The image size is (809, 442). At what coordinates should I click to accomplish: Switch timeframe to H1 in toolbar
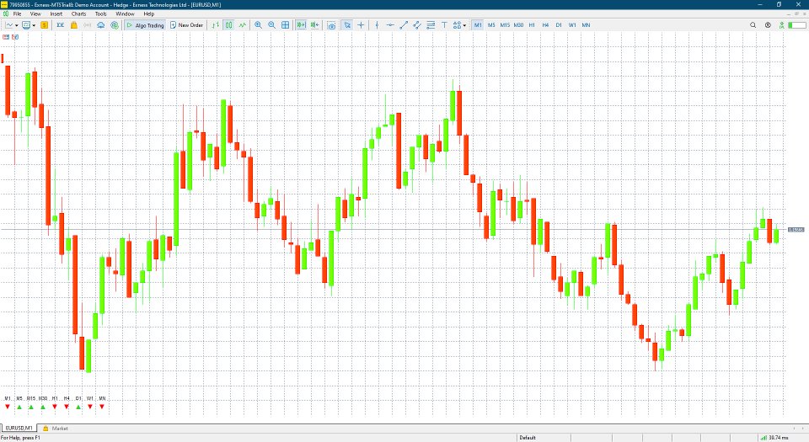coord(532,24)
